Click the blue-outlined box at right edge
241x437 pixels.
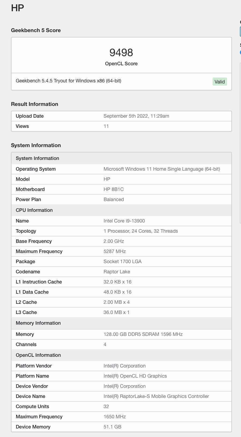(240, 32)
